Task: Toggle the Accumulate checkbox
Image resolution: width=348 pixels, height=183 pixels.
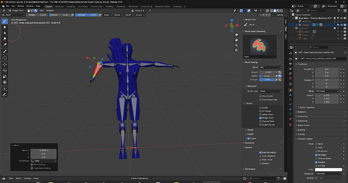Action: pyautogui.click(x=260, y=96)
